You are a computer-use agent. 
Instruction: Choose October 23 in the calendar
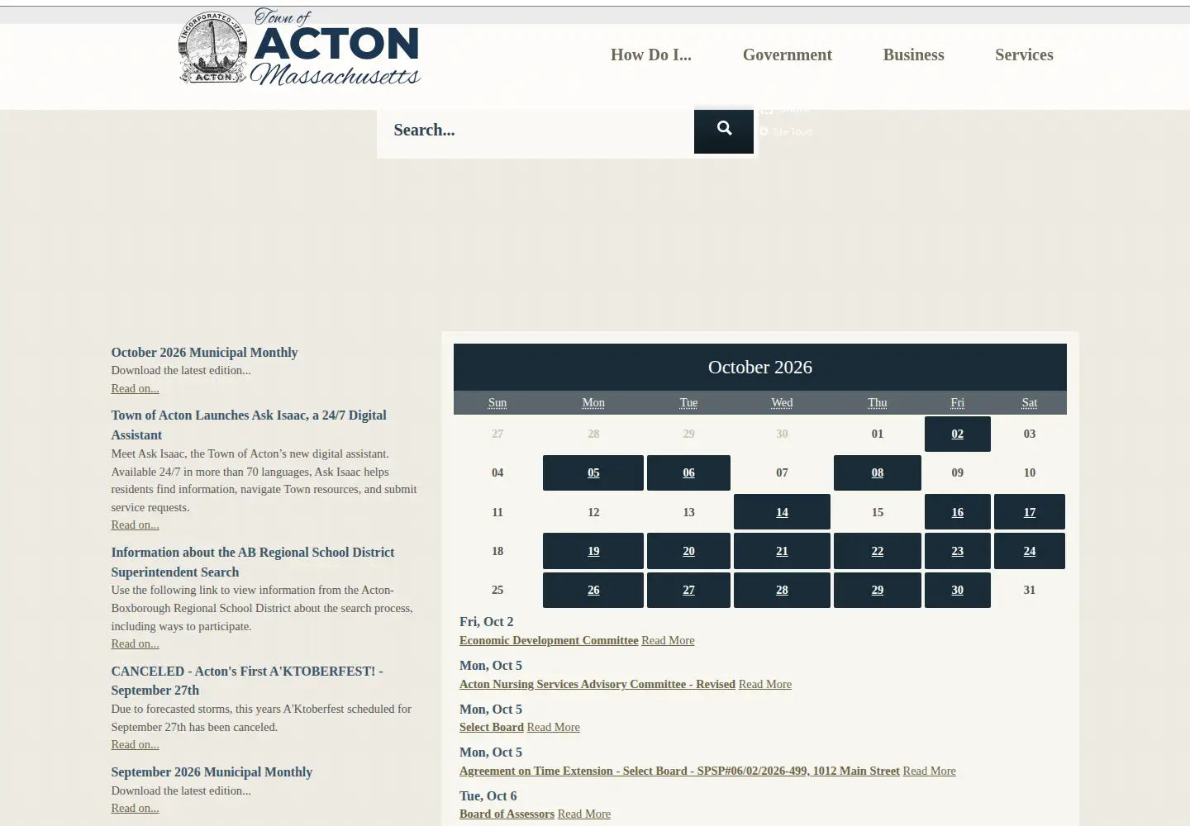click(958, 551)
